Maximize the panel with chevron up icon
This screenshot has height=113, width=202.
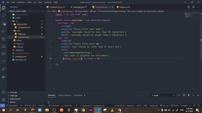193,95
